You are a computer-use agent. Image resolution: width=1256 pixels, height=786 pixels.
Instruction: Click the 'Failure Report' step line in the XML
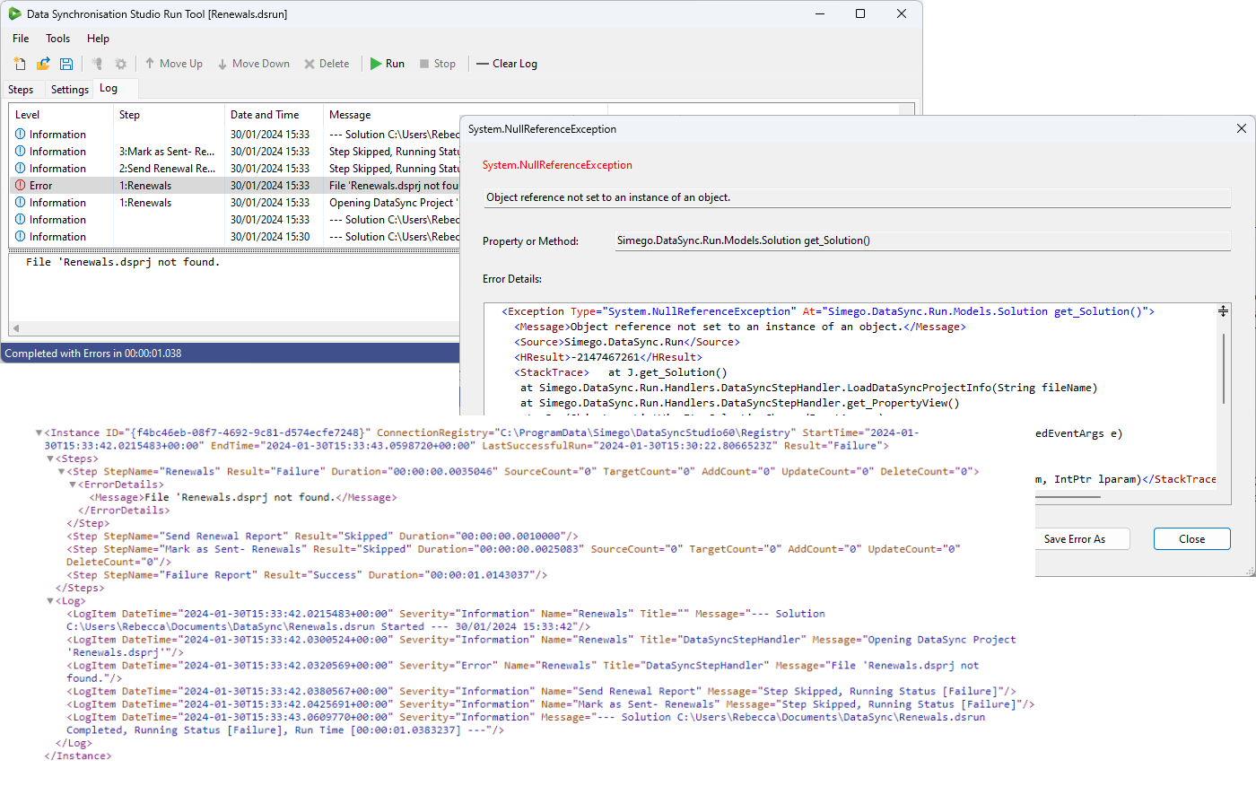[307, 575]
